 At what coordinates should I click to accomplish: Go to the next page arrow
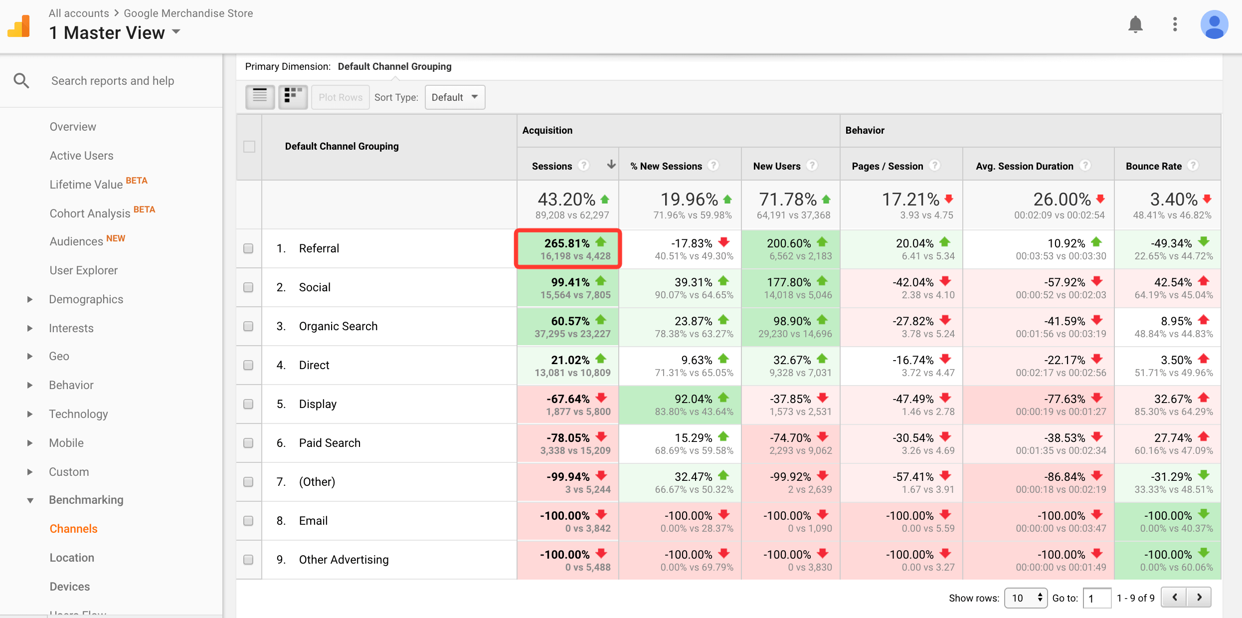click(x=1199, y=597)
